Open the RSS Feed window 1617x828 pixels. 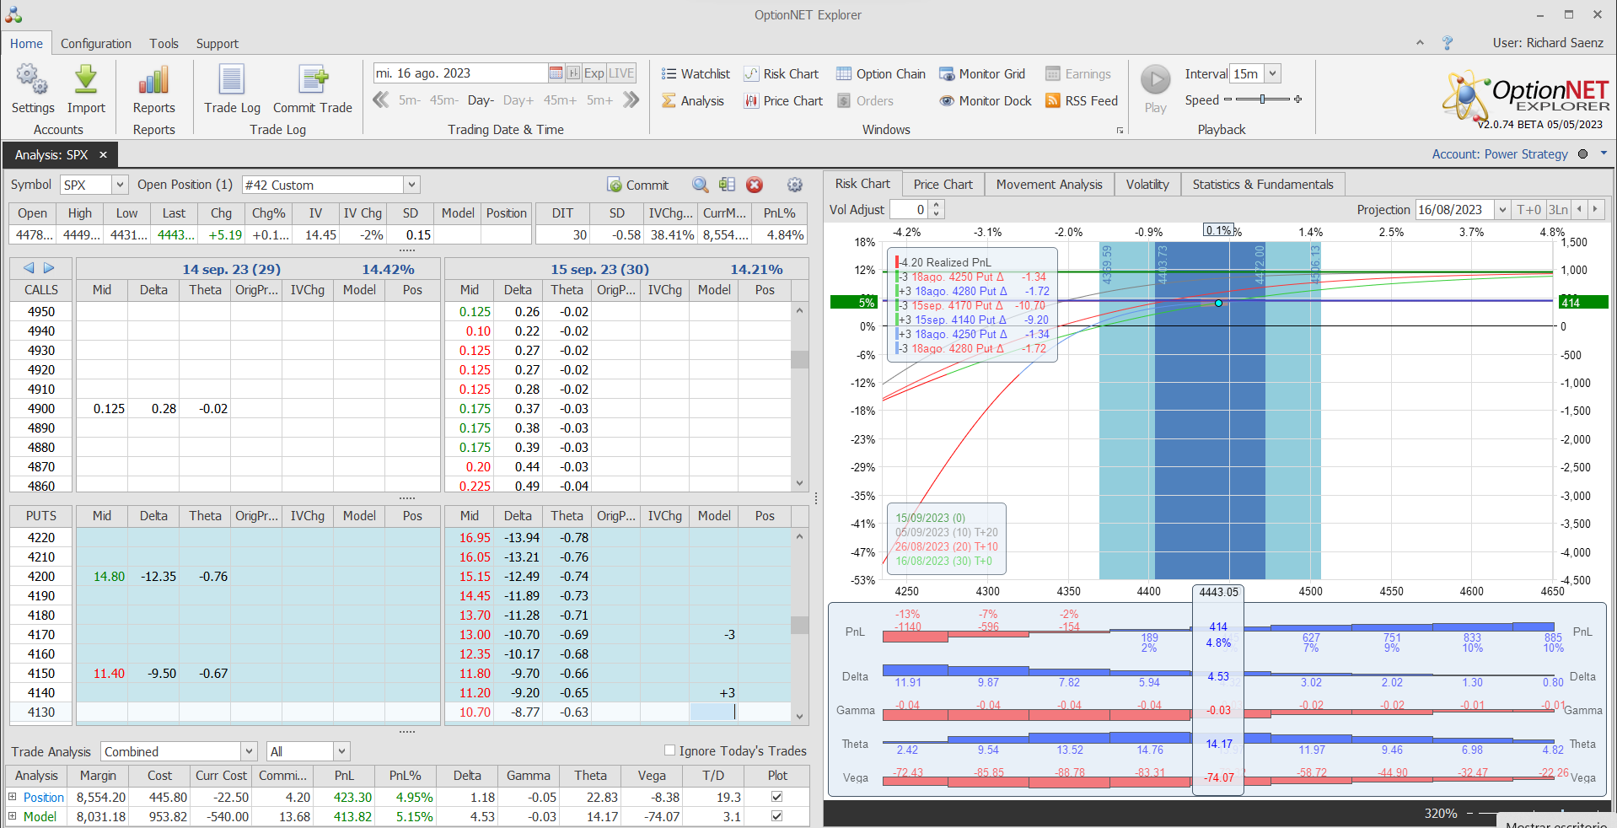click(x=1082, y=101)
